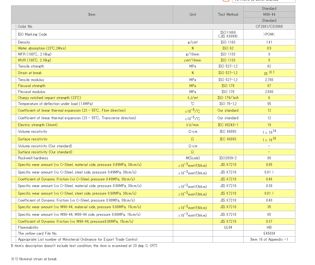Click the 'Density' row label
This screenshot has height=265, width=315.
(x=24, y=42)
